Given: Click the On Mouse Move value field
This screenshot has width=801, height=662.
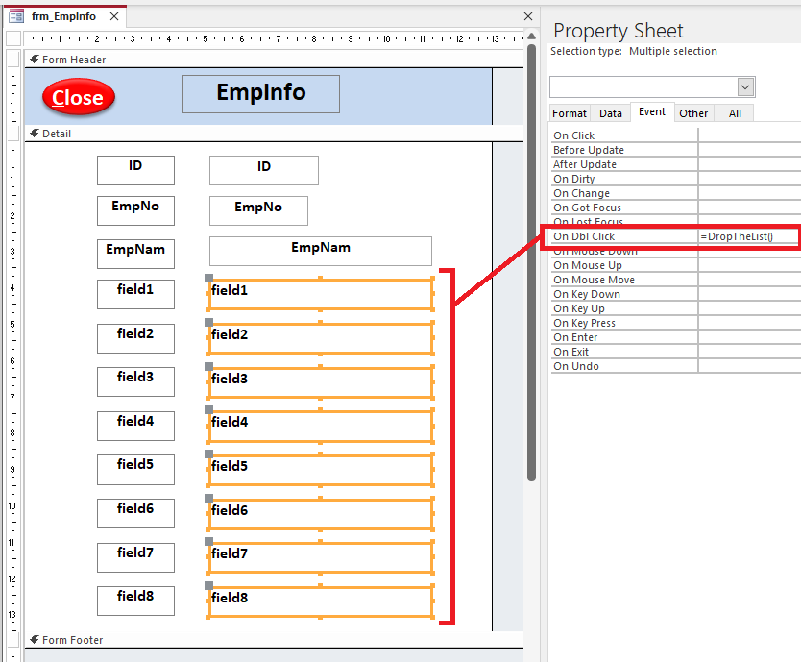Looking at the screenshot, I should [x=749, y=279].
